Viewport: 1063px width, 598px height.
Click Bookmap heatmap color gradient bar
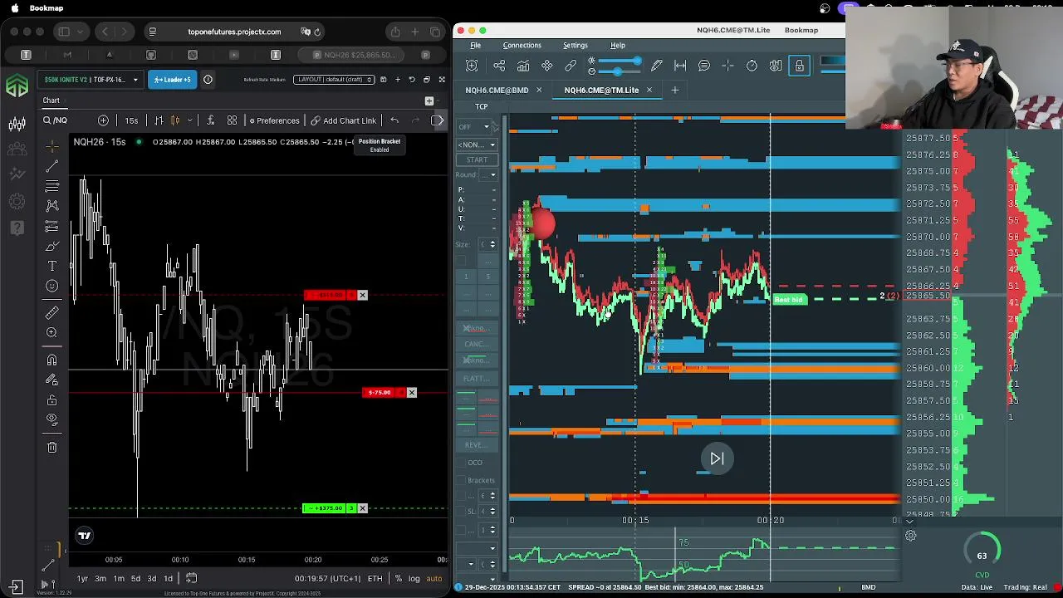pyautogui.click(x=832, y=61)
